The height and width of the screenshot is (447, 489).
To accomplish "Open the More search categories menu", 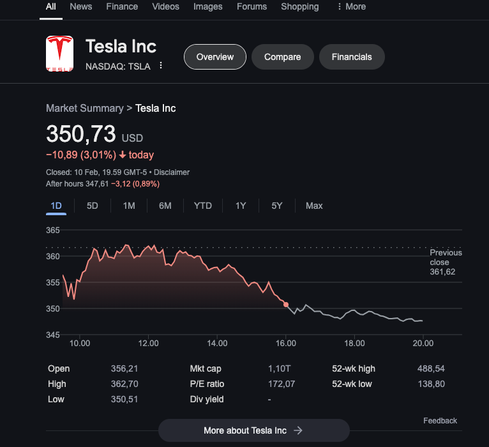I will (x=352, y=6).
